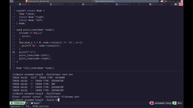Click the 'Node *init_node(Node *node){' line
This screenshot has height=108, width=193.
click(x=35, y=68)
